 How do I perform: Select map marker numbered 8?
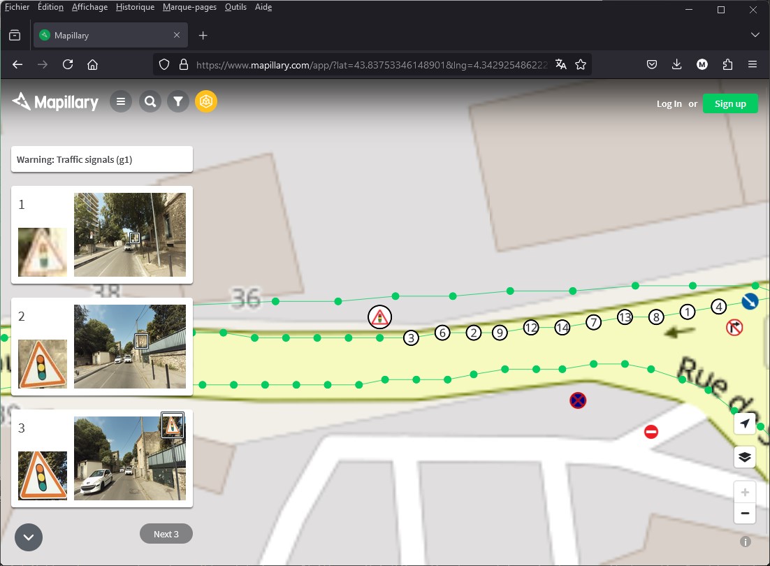(x=656, y=317)
